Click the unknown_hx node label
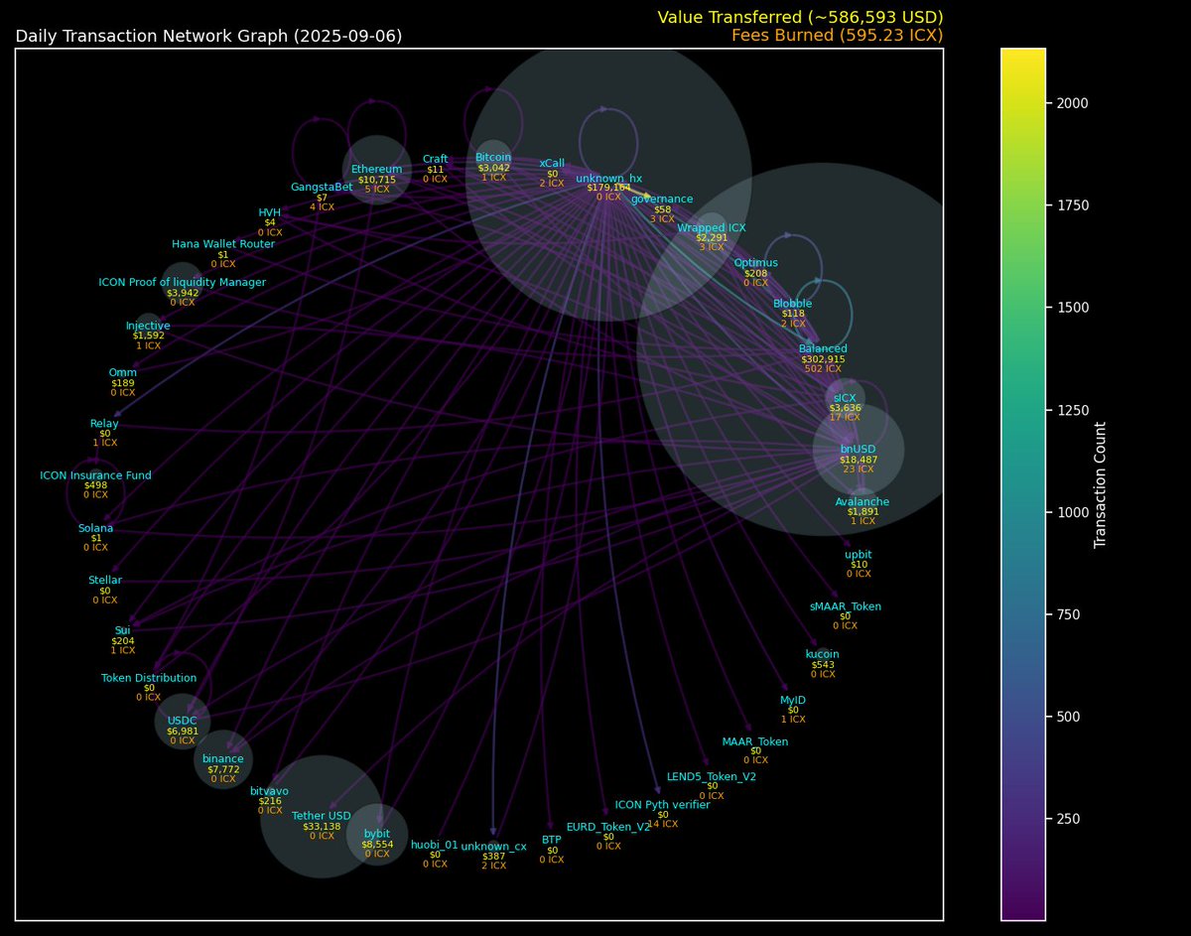The image size is (1191, 936). click(608, 179)
